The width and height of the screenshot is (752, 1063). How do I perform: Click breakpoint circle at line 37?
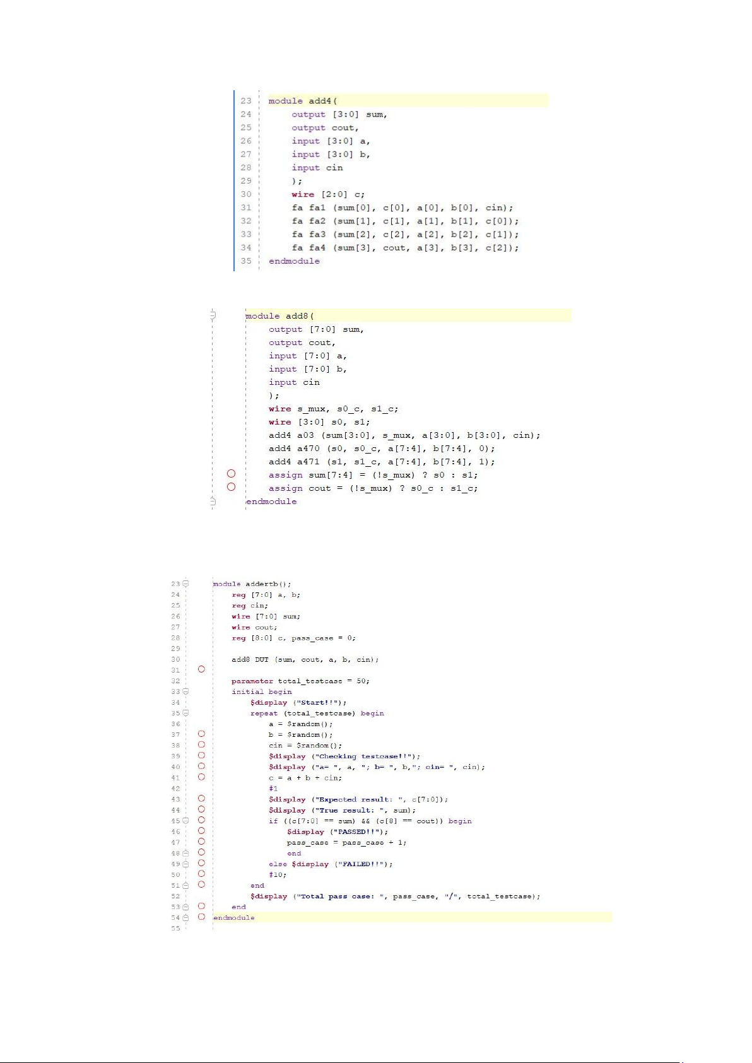pyautogui.click(x=201, y=734)
